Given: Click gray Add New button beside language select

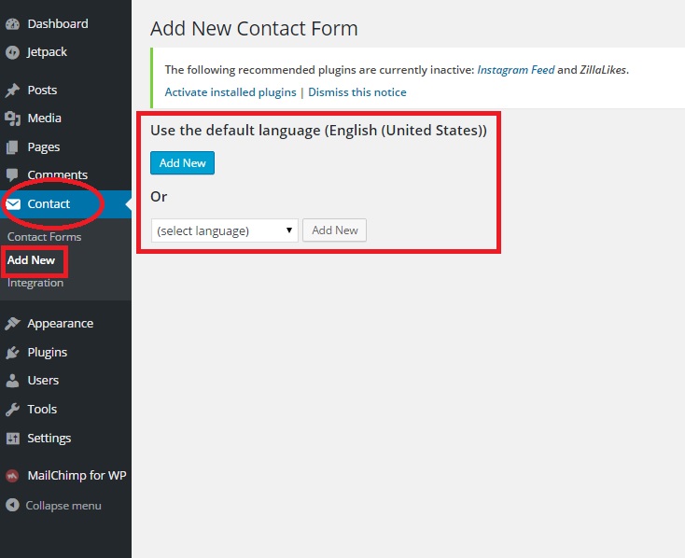Looking at the screenshot, I should coord(335,230).
